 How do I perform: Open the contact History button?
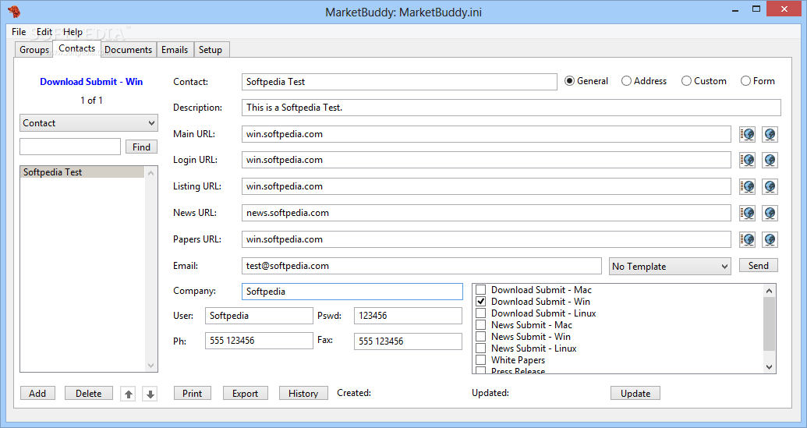pos(303,394)
